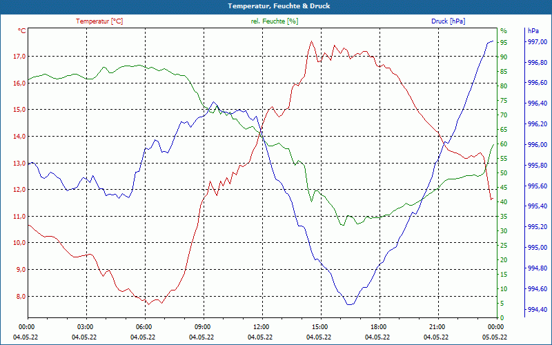
Task: Click the 16,0 temperature axis value
Action: (19, 83)
